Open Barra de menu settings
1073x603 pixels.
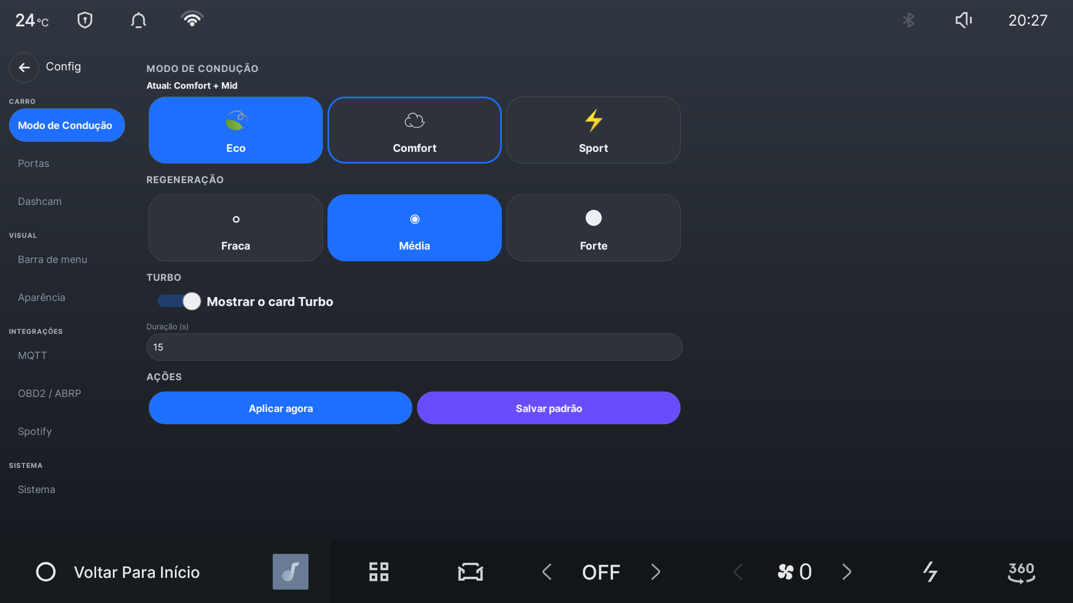click(x=53, y=260)
